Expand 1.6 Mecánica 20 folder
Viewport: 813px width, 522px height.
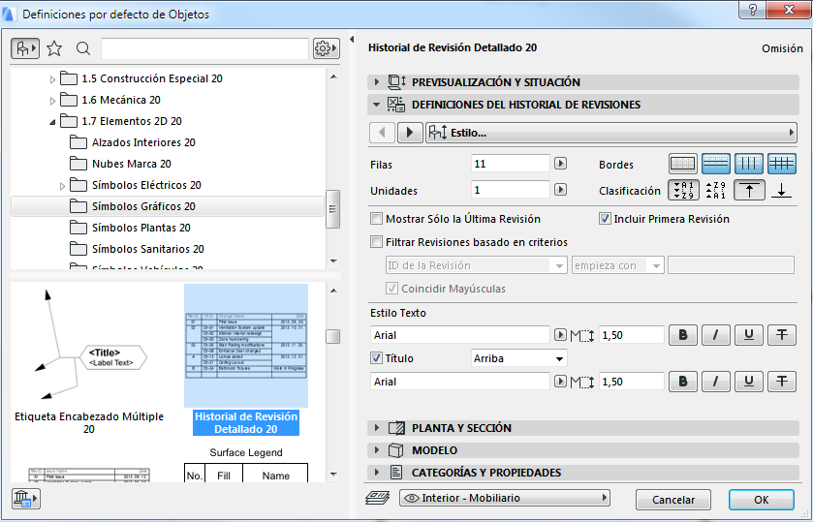coord(52,101)
